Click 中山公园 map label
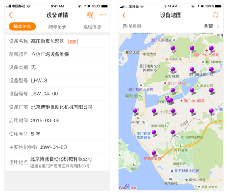The image size is (227, 193). (157, 126)
